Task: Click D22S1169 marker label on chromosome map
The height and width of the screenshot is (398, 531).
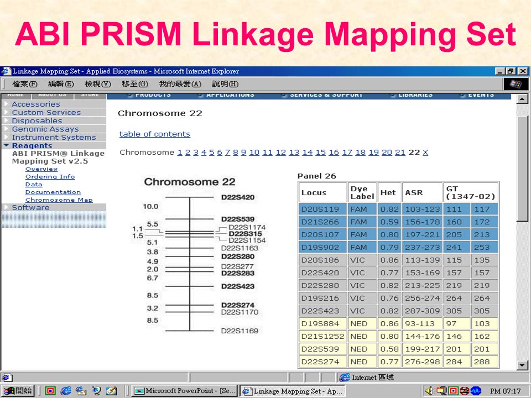Action: point(240,331)
